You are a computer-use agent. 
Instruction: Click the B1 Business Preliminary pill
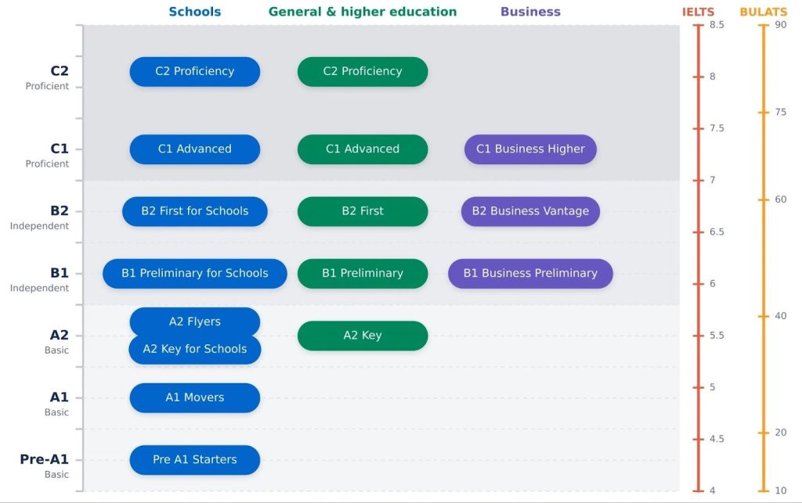coord(530,273)
